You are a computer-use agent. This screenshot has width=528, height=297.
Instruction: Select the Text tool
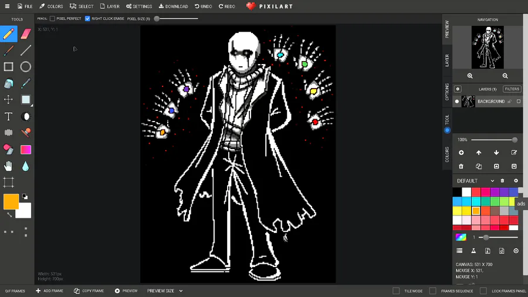9,116
